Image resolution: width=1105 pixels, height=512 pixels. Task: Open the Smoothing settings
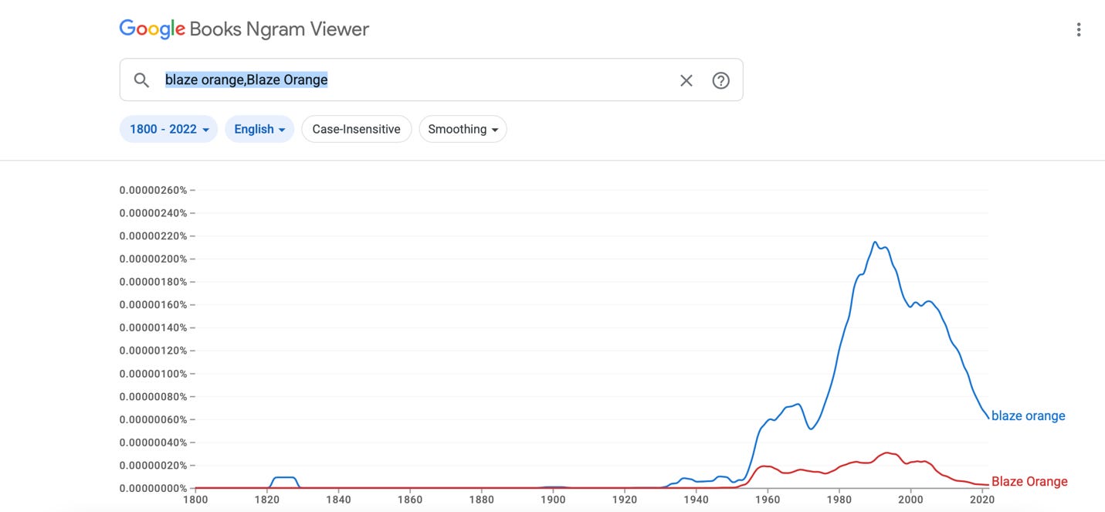point(463,129)
